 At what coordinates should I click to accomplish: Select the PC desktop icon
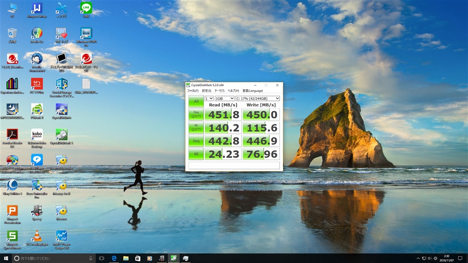(x=12, y=10)
